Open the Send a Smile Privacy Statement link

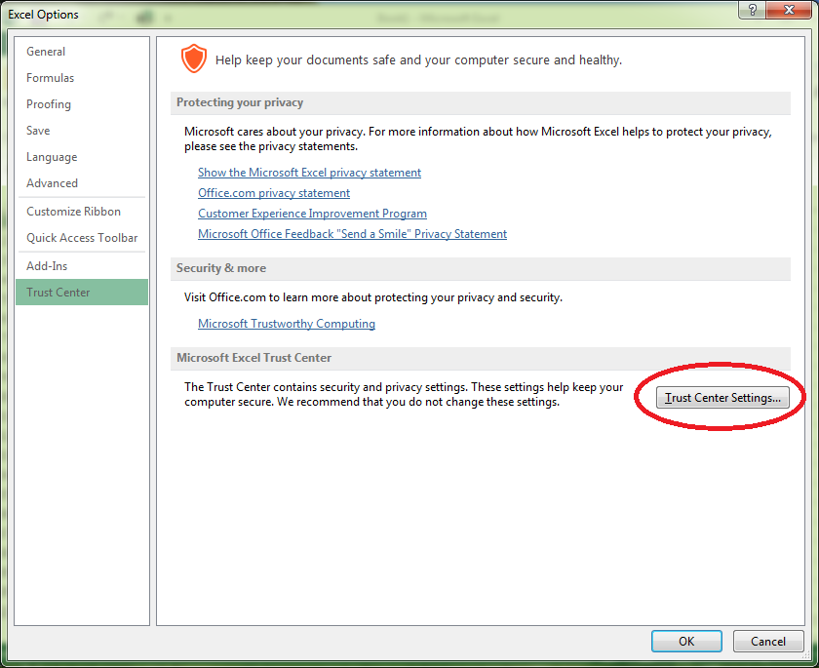pos(353,234)
